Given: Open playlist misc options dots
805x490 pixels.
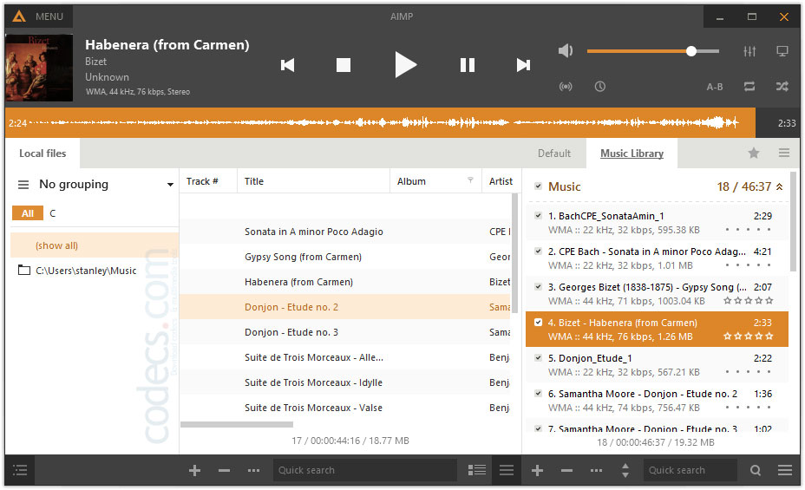Looking at the screenshot, I should coord(596,470).
